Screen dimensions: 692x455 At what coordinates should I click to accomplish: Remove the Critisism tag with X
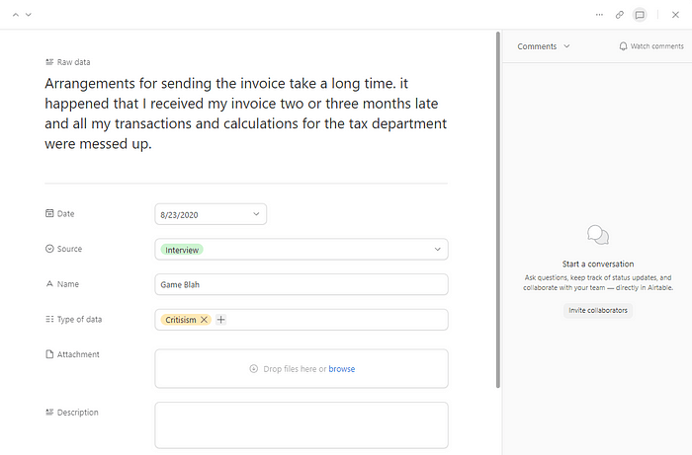(x=204, y=320)
